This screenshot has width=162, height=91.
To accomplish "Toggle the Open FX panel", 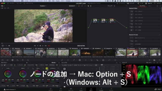I will (x=149, y=3).
